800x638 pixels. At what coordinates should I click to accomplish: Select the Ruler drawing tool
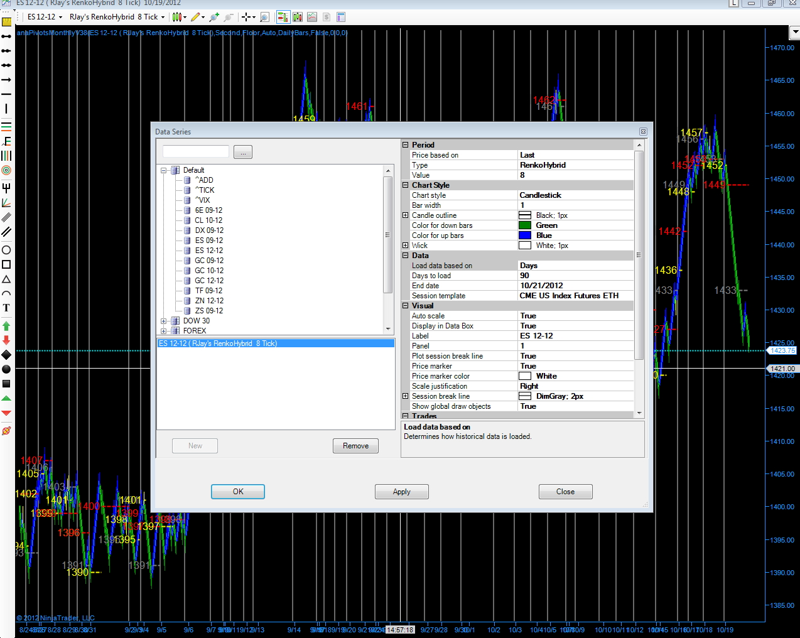(6, 22)
